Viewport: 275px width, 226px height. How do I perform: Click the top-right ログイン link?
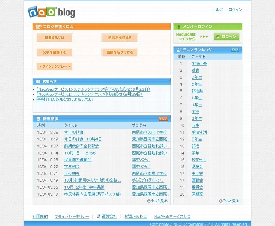point(235,10)
